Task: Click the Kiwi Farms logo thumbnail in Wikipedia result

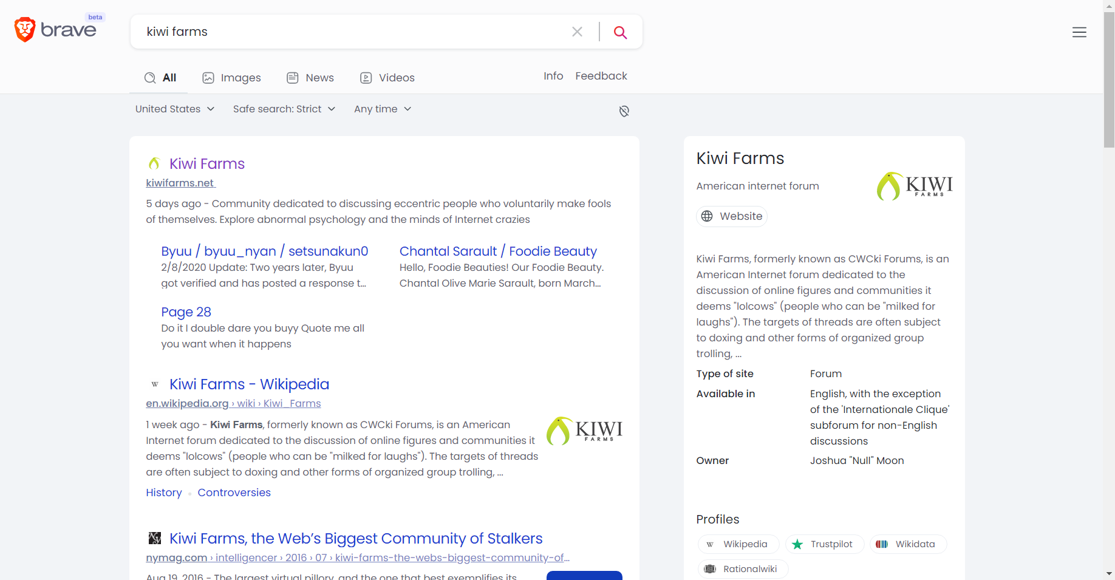Action: coord(584,431)
